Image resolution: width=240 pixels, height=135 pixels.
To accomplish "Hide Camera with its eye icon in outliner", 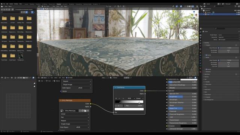I will click(x=237, y=12).
